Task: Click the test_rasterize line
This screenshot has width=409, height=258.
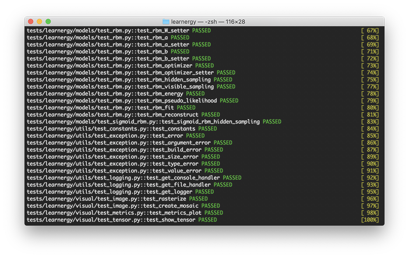Action: [x=117, y=199]
